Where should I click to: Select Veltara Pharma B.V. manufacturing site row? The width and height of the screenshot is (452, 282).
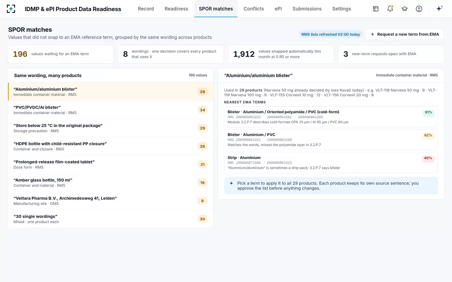click(111, 201)
